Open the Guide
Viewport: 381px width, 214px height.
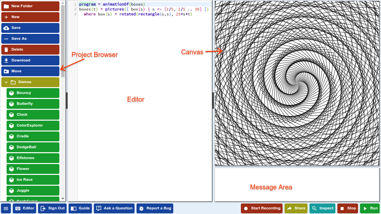(x=80, y=208)
